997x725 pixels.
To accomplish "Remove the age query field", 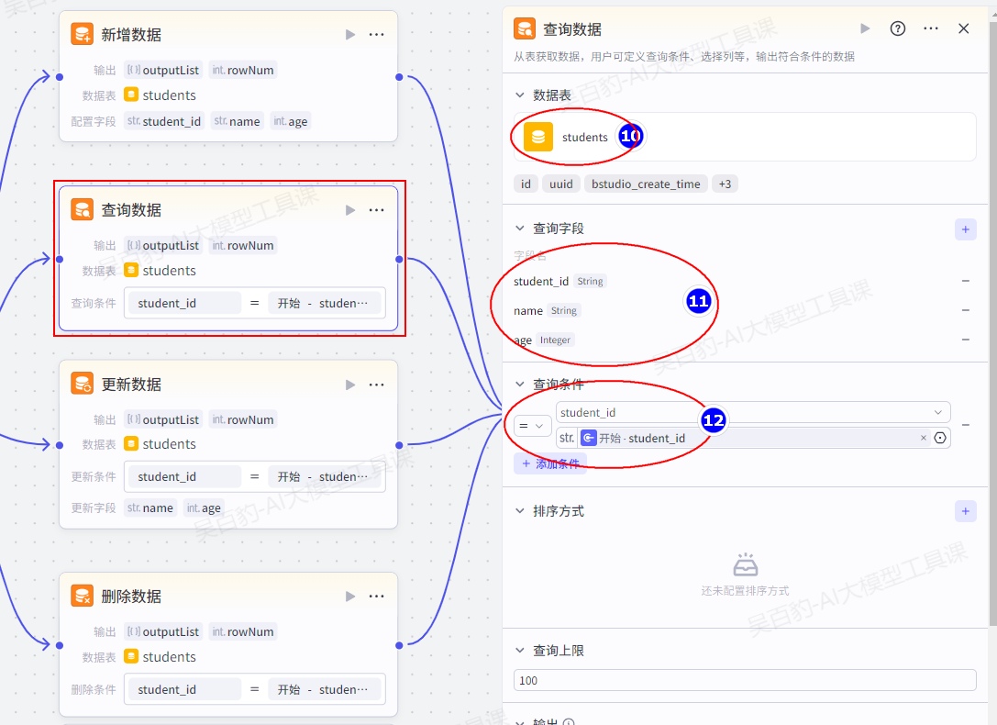I will [x=965, y=340].
